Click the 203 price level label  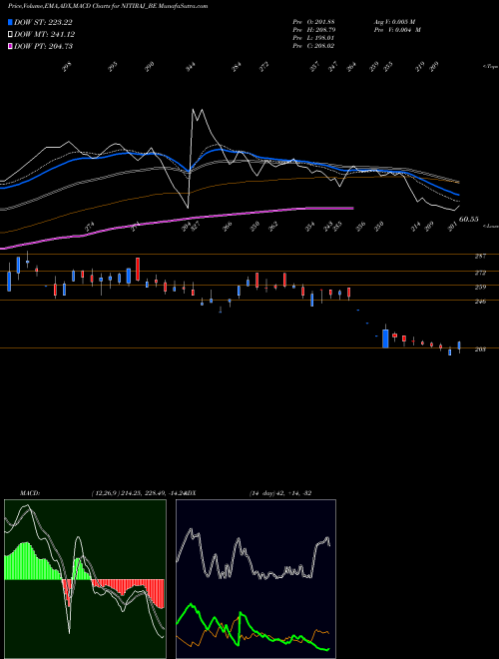pos(480,349)
